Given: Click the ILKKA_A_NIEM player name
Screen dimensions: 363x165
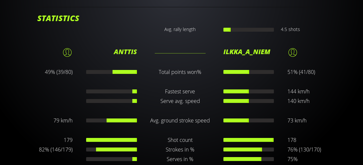Looking at the screenshot, I should [247, 52].
